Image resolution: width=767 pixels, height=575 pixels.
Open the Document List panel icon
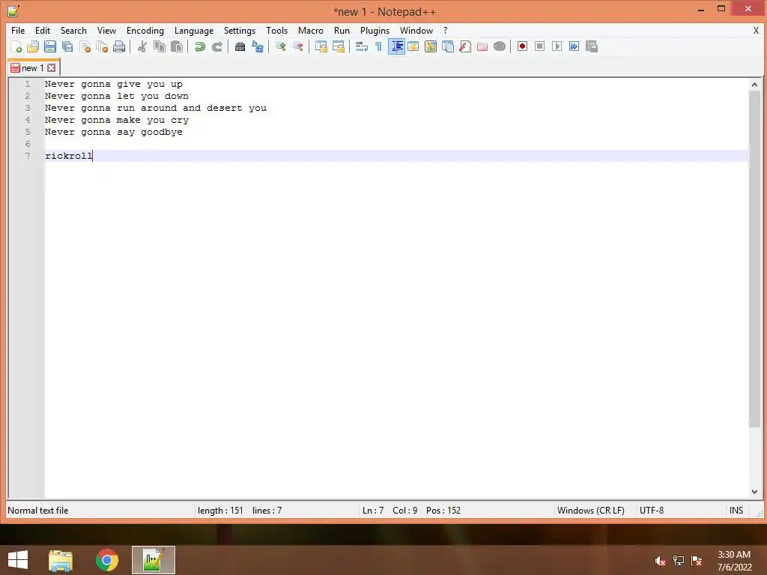pos(448,46)
